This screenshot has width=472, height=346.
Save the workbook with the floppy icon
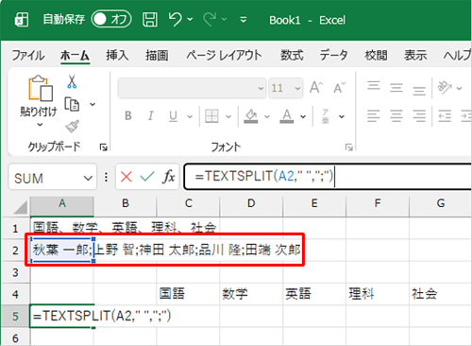150,20
